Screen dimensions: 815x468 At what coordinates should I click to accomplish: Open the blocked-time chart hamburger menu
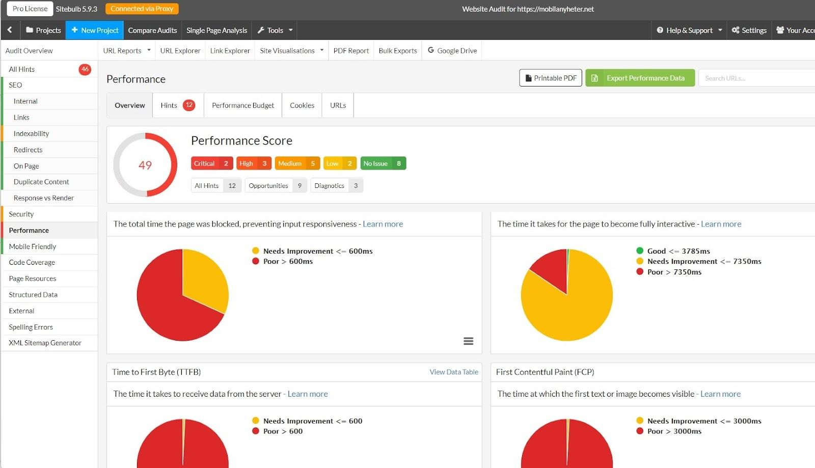469,341
